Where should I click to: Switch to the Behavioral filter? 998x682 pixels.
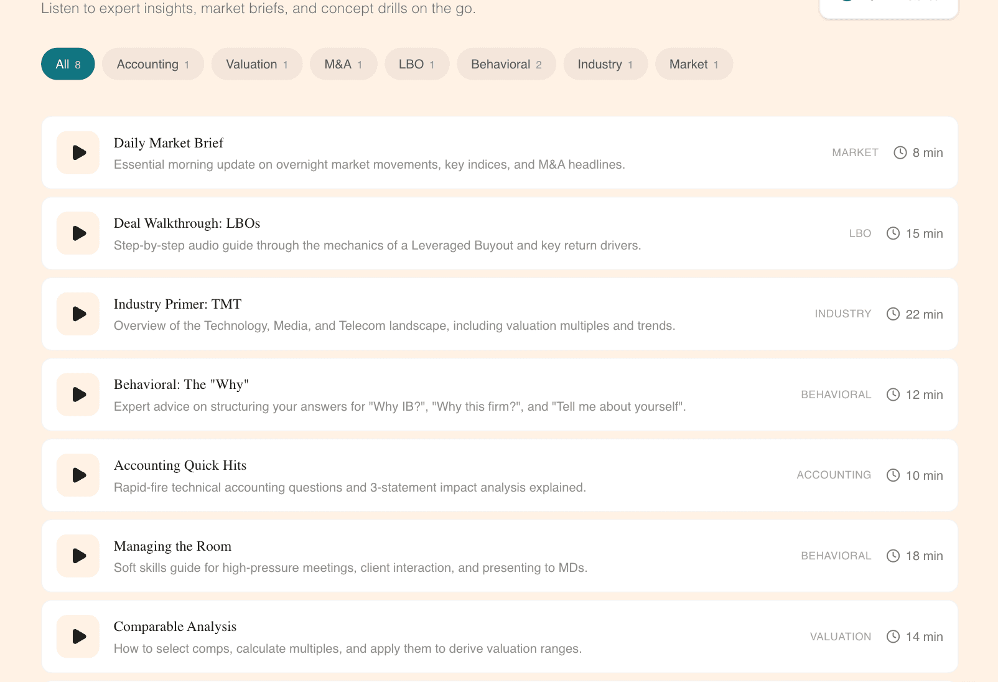pyautogui.click(x=506, y=63)
